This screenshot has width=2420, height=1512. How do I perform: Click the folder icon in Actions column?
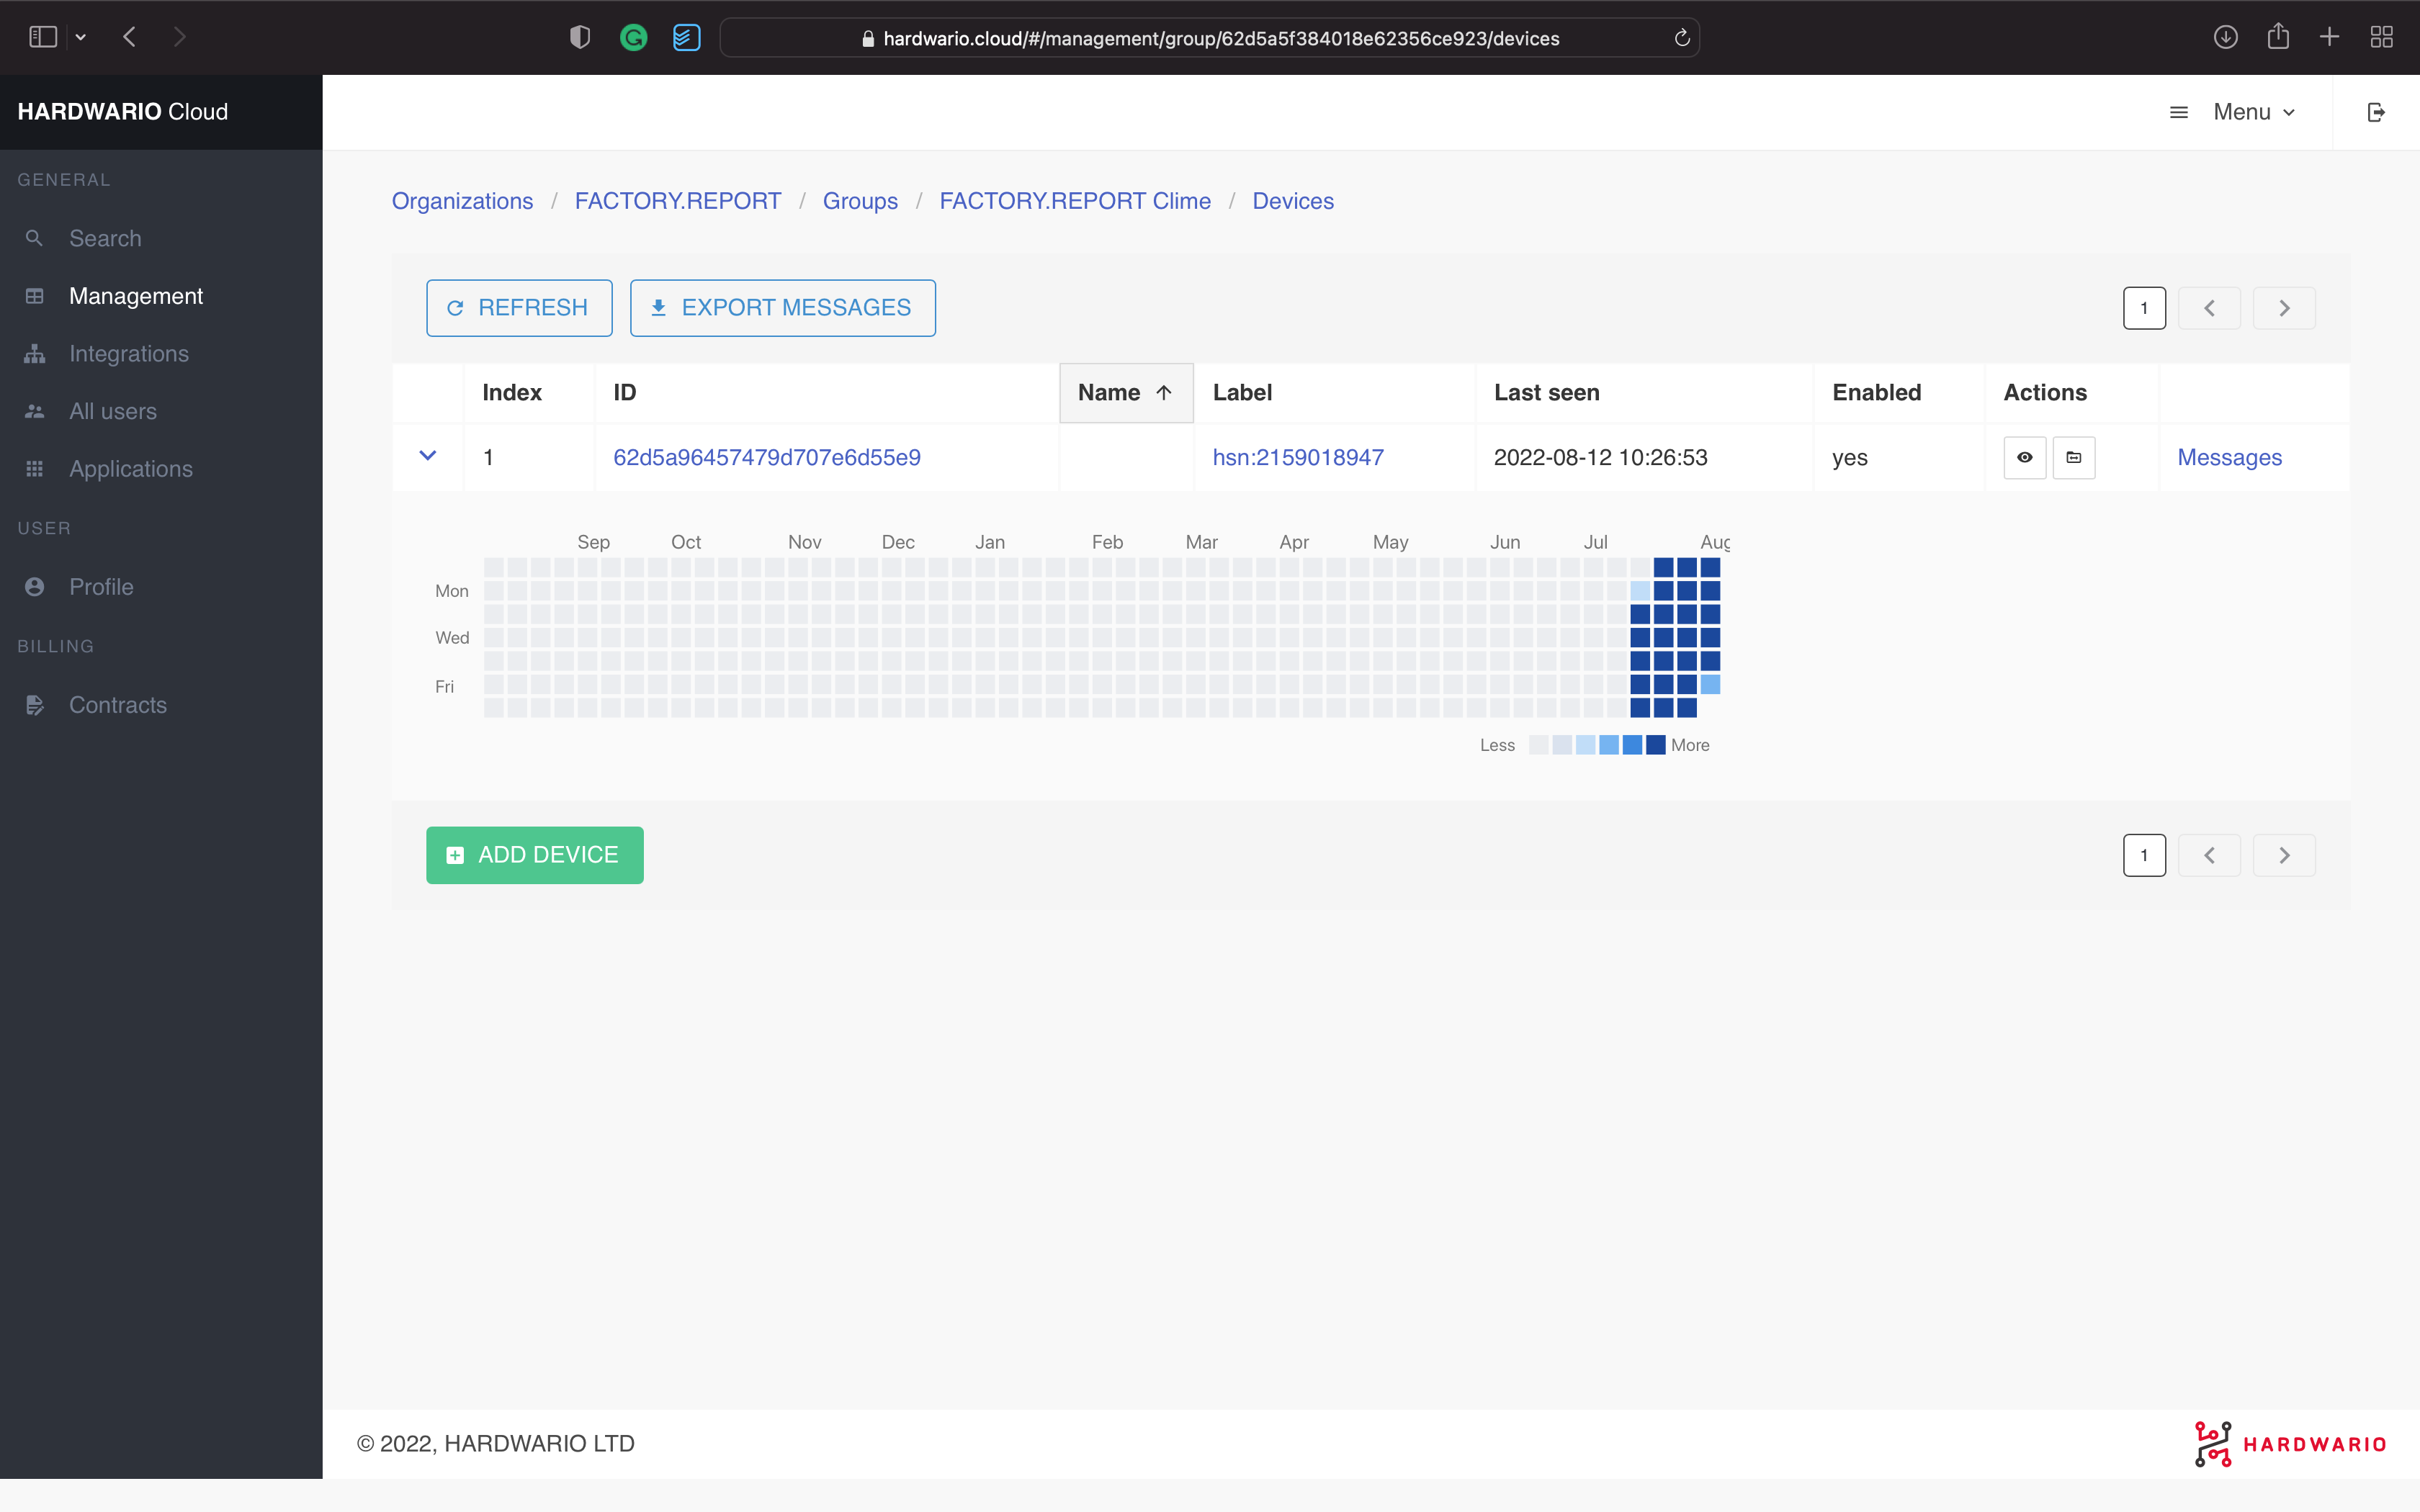pos(2073,457)
